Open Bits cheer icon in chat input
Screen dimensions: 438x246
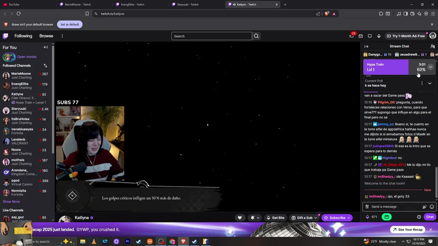coord(425,207)
